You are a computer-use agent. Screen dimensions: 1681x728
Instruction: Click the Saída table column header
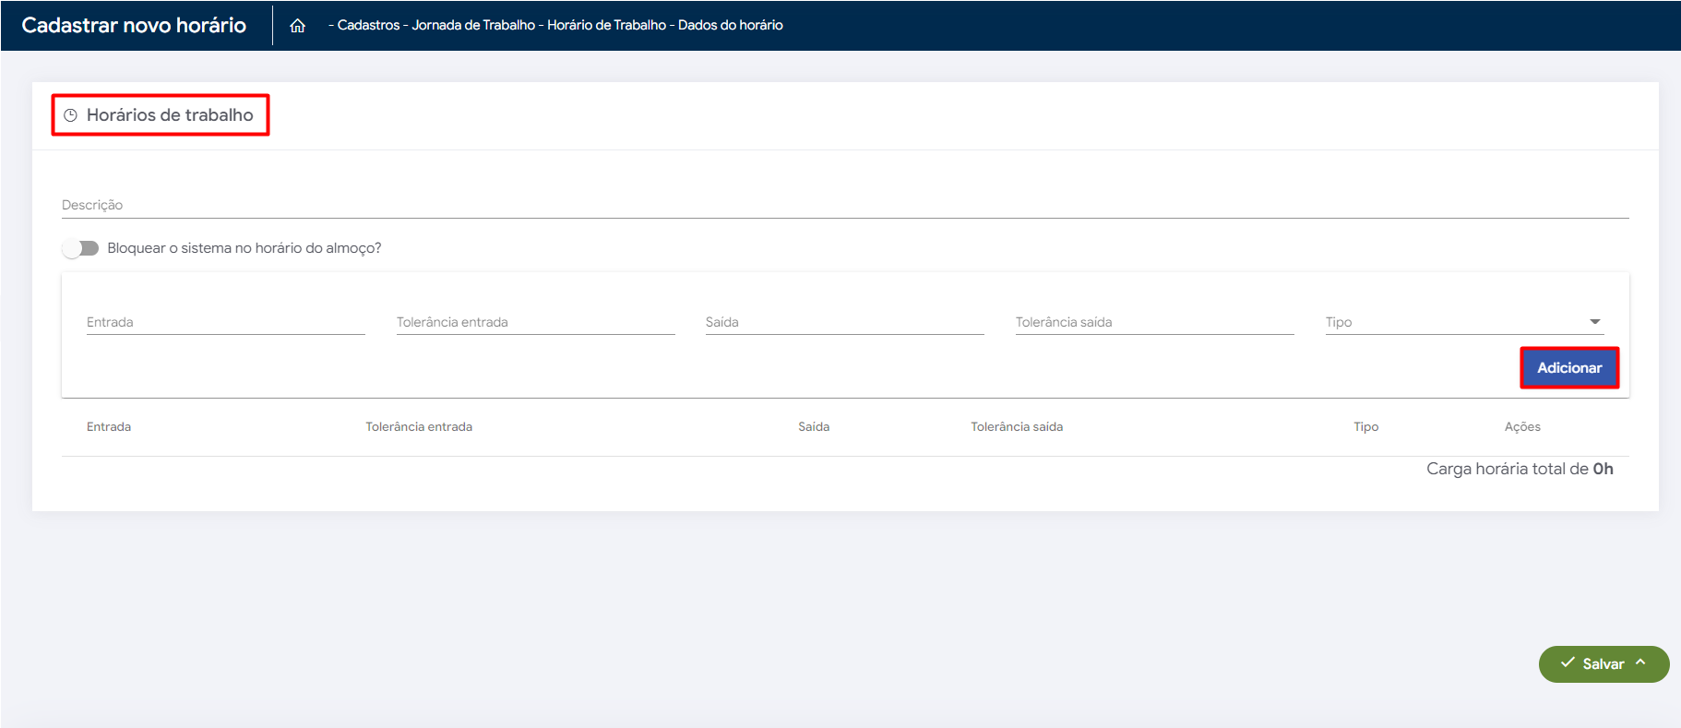click(814, 426)
